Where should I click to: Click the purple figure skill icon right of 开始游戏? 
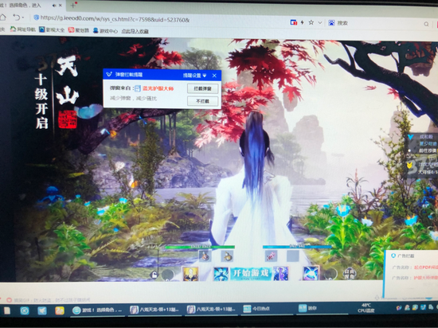(281, 273)
